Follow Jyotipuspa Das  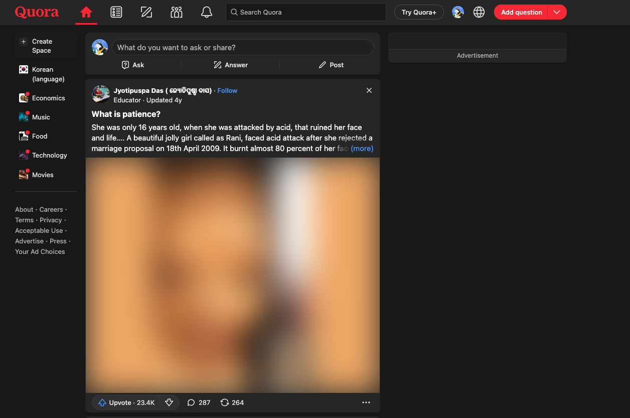pyautogui.click(x=227, y=91)
